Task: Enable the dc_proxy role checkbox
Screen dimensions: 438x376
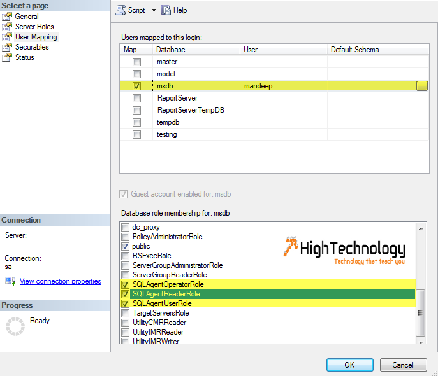Action: point(125,227)
